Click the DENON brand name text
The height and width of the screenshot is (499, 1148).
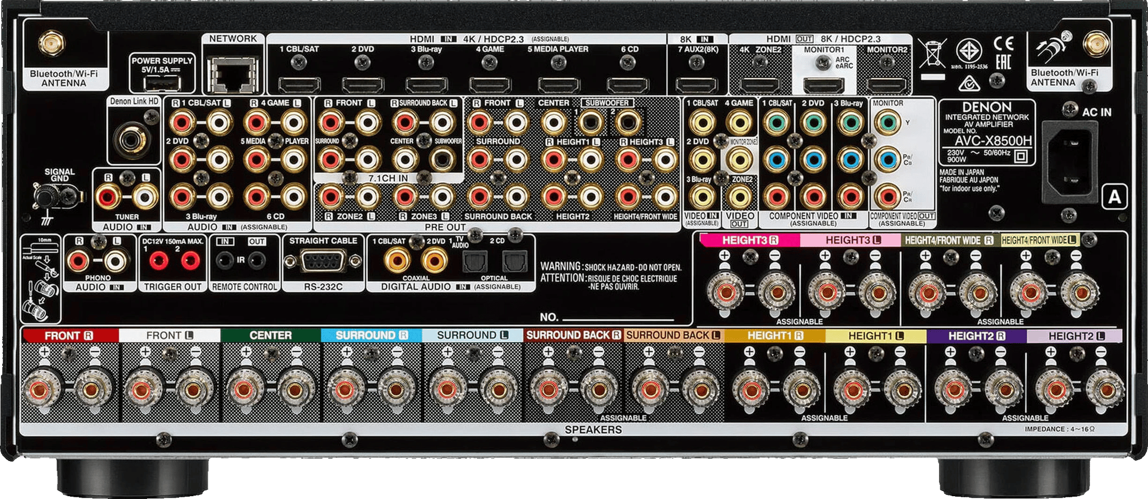coord(987,107)
